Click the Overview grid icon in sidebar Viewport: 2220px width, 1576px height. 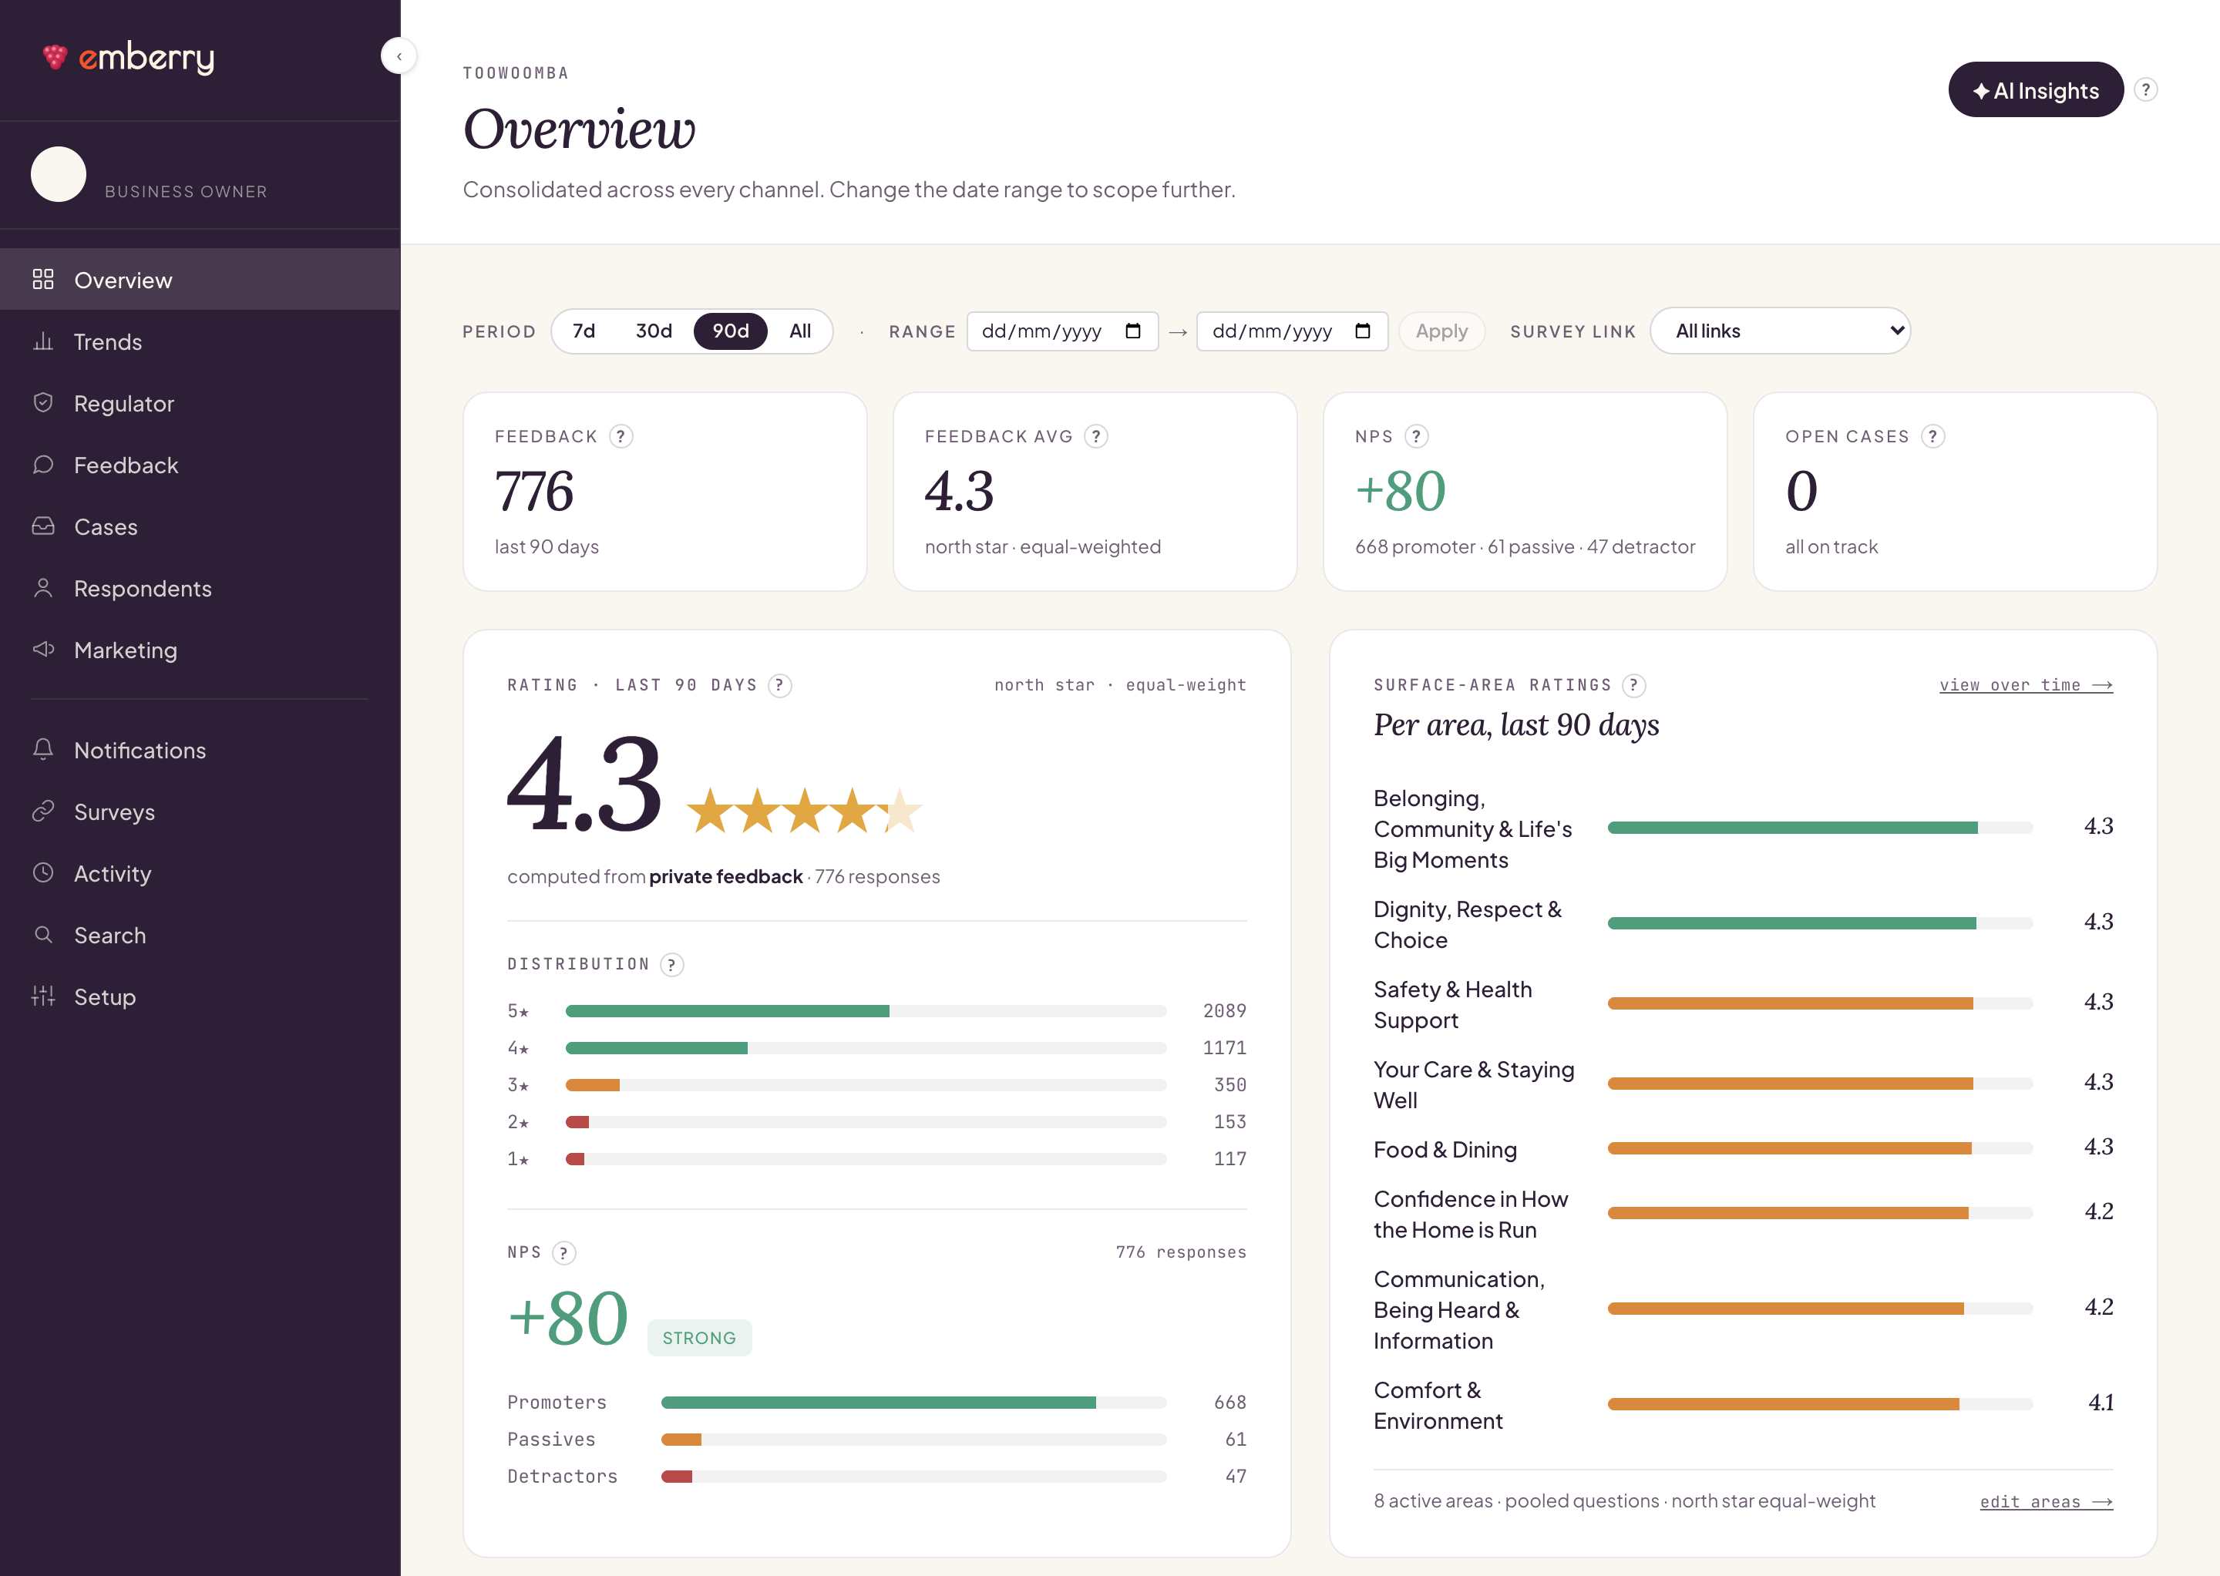click(42, 280)
